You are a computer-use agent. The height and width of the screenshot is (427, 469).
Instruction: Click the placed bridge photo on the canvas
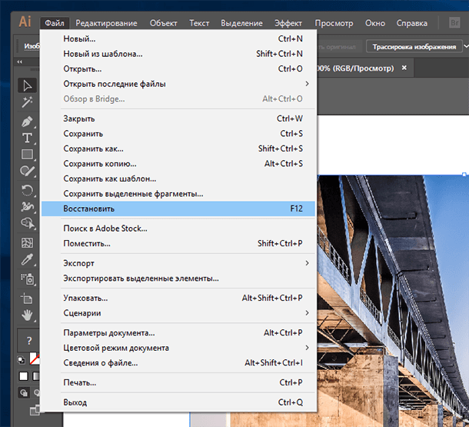point(392,299)
